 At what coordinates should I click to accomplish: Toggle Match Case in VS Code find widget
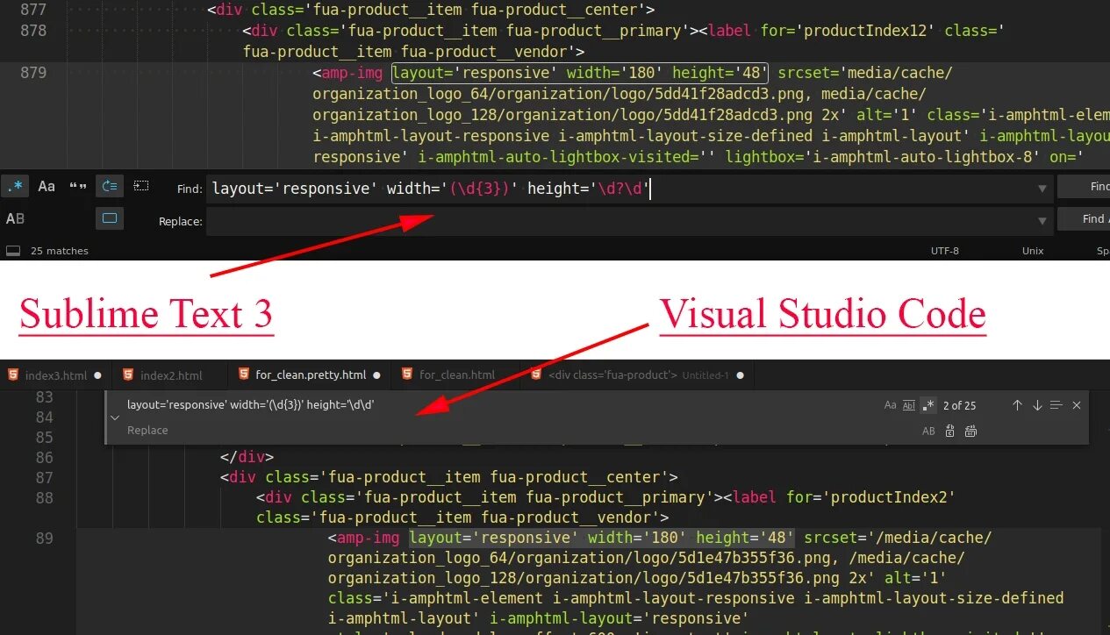pos(891,405)
